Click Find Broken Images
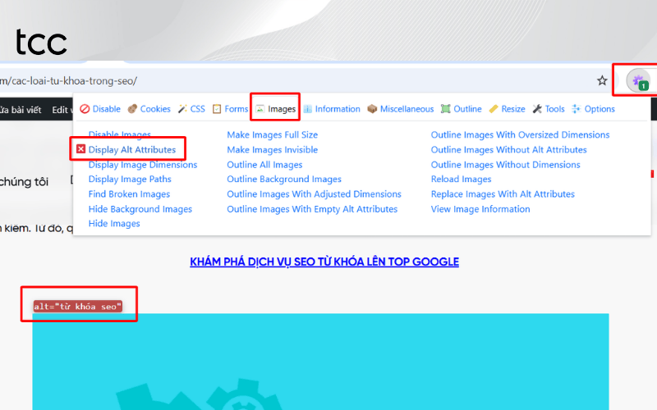Screen dimensions: 657x410 (129, 194)
